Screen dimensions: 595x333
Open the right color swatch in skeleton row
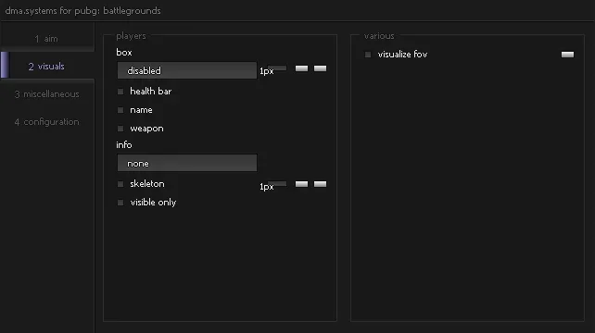[x=320, y=184]
